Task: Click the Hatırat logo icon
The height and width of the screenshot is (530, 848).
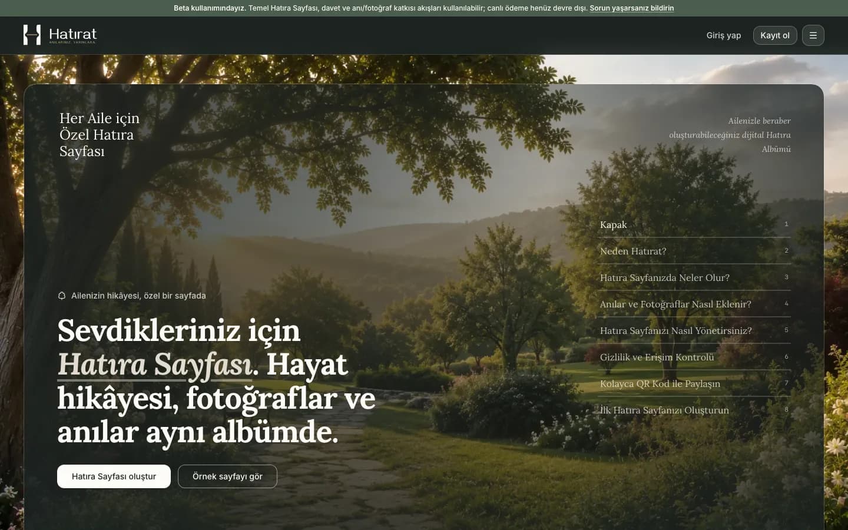Action: [32, 35]
